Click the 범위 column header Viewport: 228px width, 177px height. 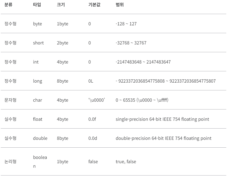tap(120, 5)
